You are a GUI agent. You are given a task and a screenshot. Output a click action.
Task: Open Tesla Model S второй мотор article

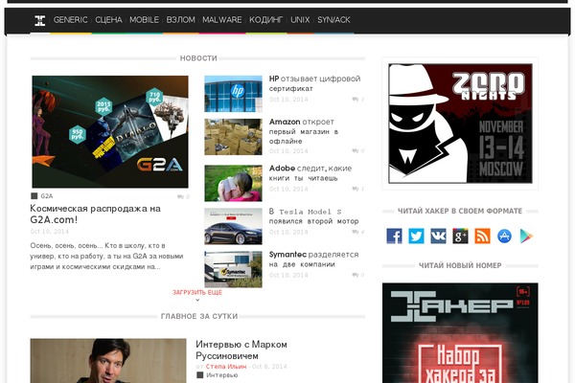(x=313, y=216)
